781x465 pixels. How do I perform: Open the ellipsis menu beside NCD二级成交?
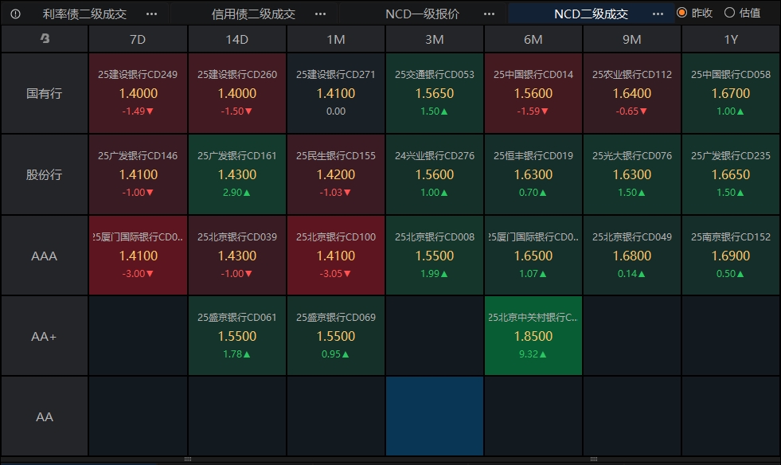[658, 14]
